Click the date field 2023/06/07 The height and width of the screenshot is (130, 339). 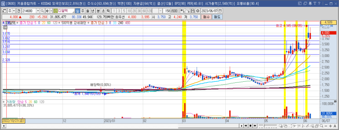point(209,11)
